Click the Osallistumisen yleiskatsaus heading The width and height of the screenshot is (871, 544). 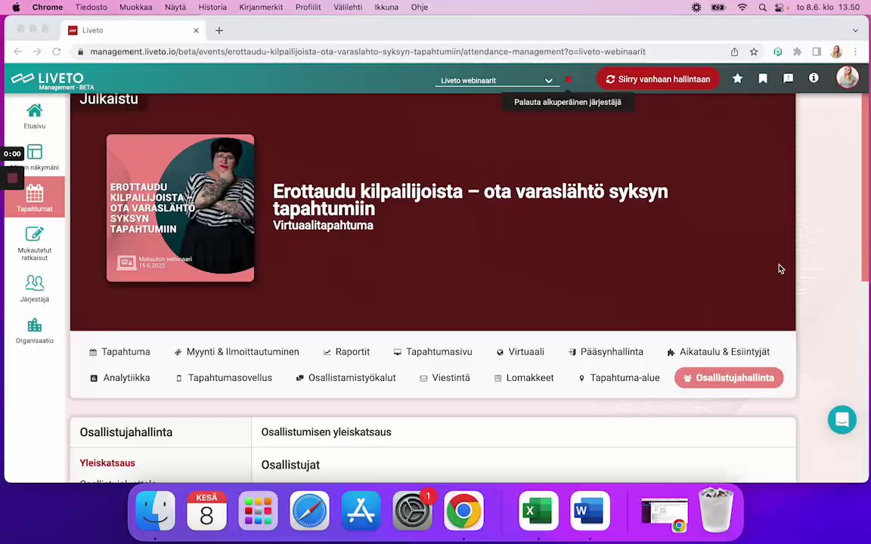pos(326,432)
